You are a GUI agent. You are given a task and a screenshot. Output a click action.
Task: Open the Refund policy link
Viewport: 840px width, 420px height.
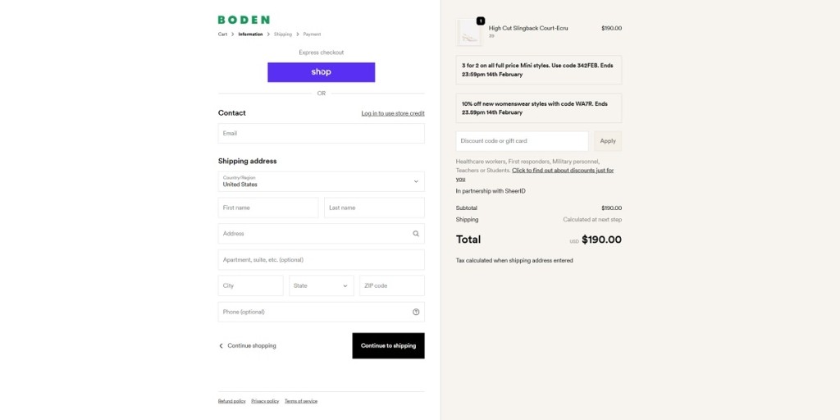tap(231, 401)
